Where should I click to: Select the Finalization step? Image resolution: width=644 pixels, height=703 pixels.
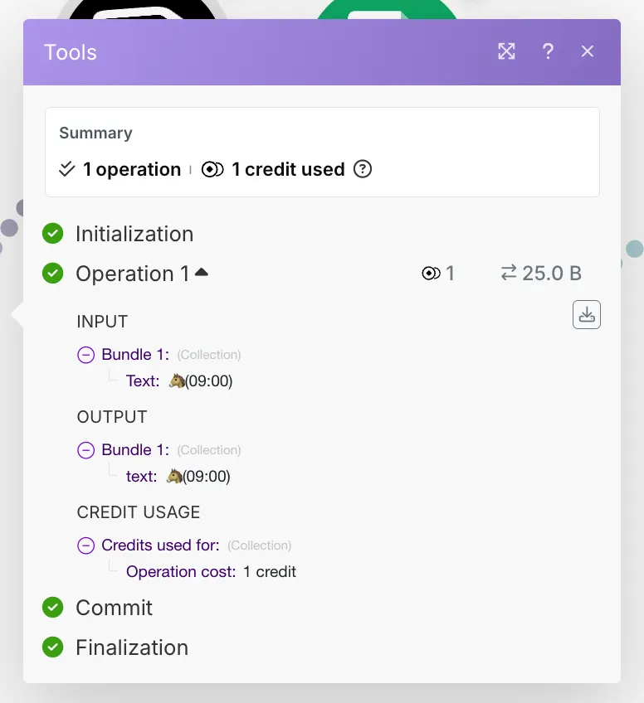coord(132,647)
